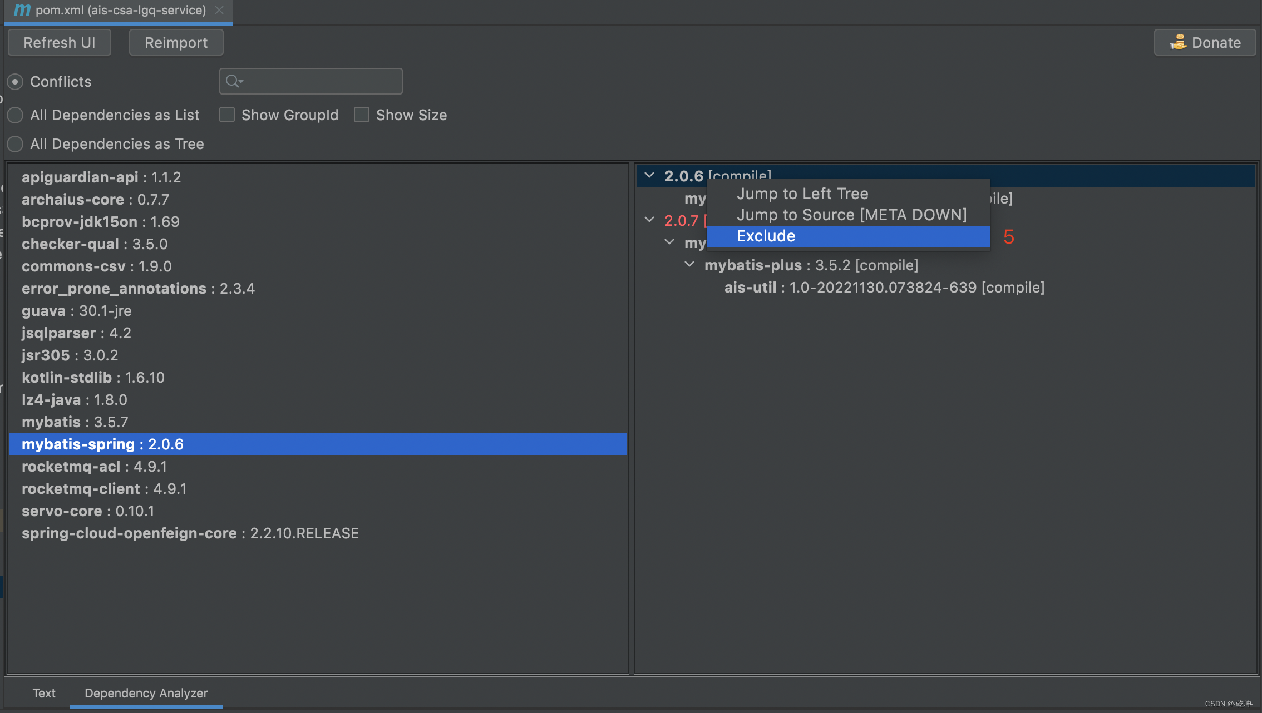Click the search magnifier icon

click(233, 81)
